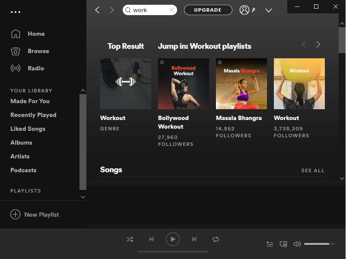Open the Workout genre top result thumbnail
The width and height of the screenshot is (346, 259).
tap(126, 84)
